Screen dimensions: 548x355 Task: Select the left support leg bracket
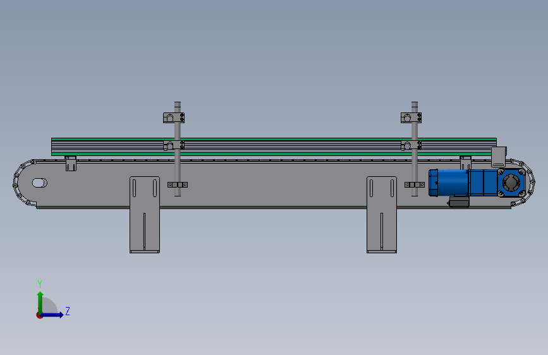pyautogui.click(x=145, y=215)
